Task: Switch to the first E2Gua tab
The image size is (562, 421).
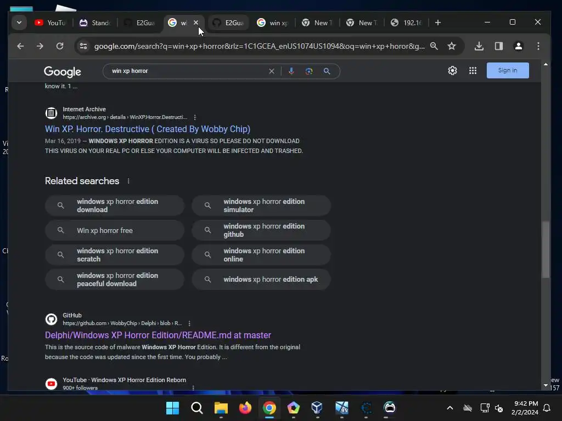Action: pos(140,22)
